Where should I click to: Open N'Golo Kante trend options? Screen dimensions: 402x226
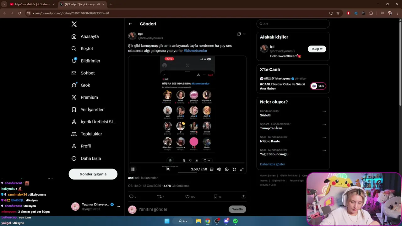point(324,137)
